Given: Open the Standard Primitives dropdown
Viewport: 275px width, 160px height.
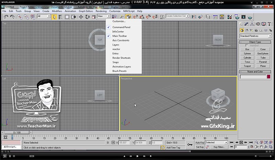Looking at the screenshot, I should coord(255,36).
